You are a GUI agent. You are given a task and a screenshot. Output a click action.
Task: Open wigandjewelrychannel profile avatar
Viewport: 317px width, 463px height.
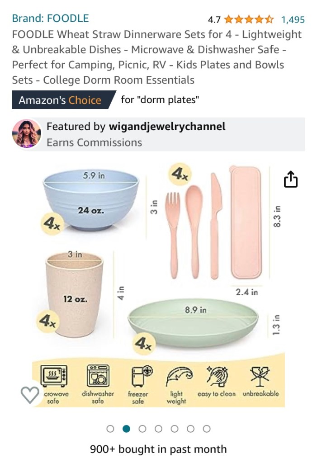pos(27,134)
